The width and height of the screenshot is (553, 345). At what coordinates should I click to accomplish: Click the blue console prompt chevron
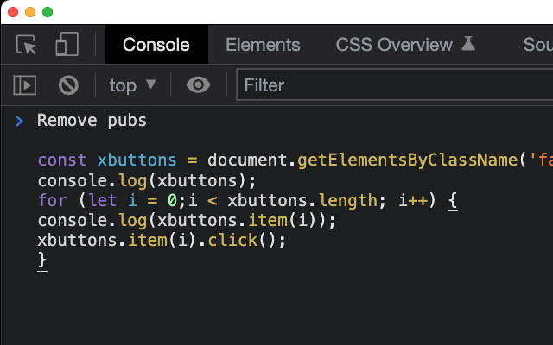point(20,121)
